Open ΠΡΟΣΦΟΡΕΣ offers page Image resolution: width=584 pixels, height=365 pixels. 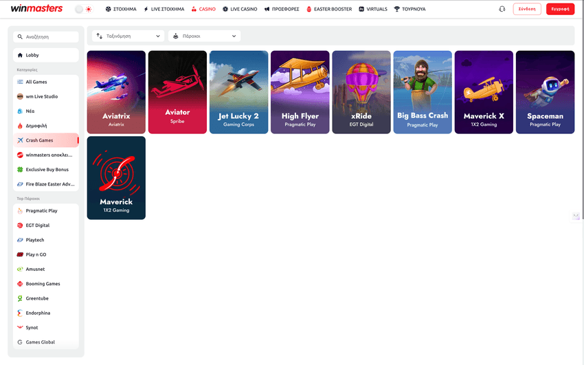tap(282, 9)
